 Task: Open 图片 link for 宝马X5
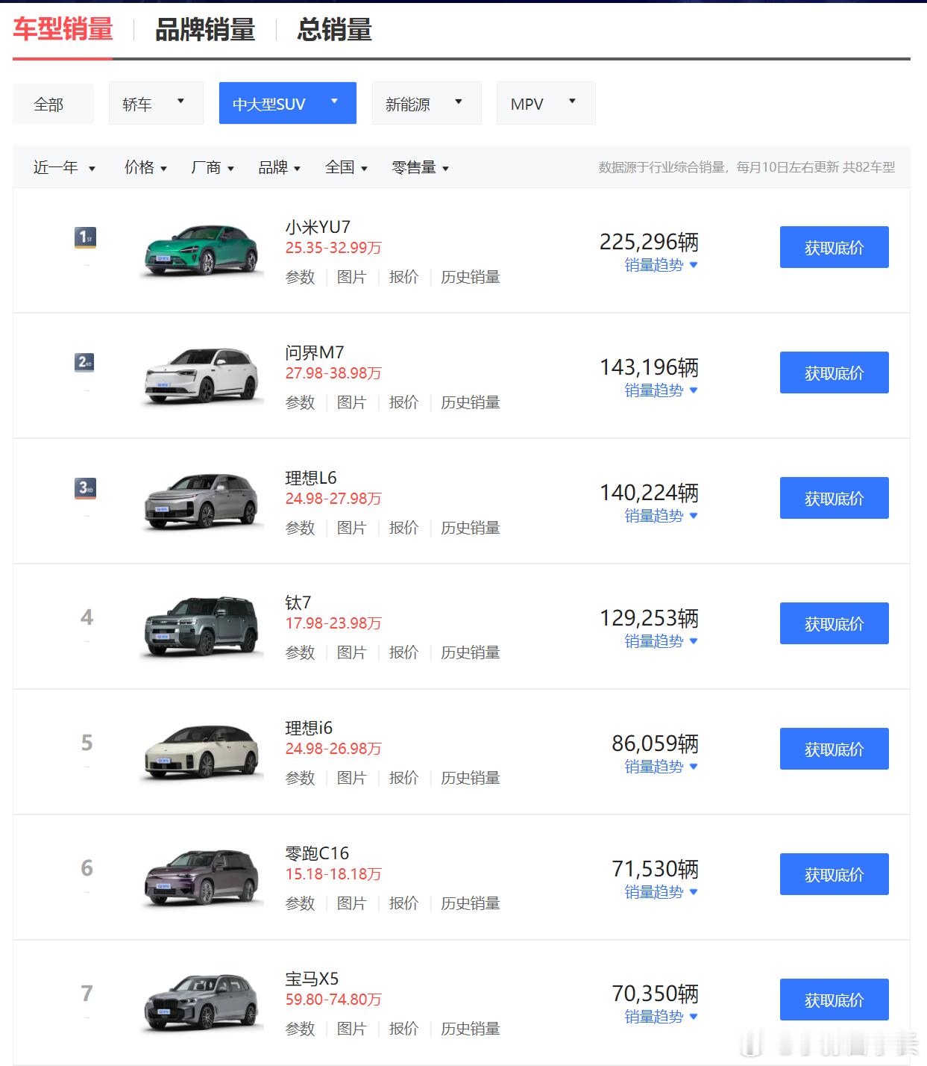pyautogui.click(x=351, y=1029)
